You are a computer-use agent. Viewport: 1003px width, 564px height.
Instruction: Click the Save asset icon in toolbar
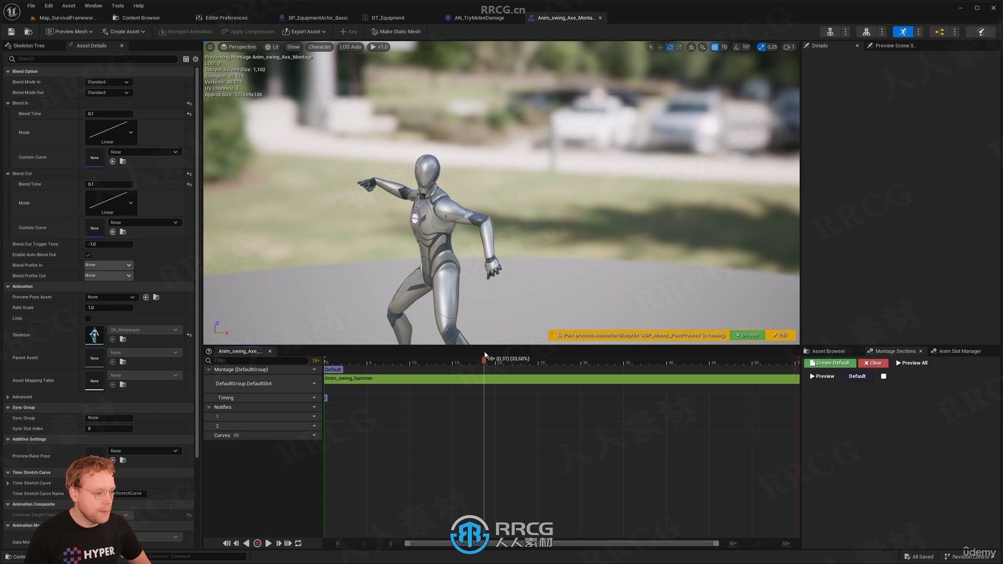click(11, 32)
